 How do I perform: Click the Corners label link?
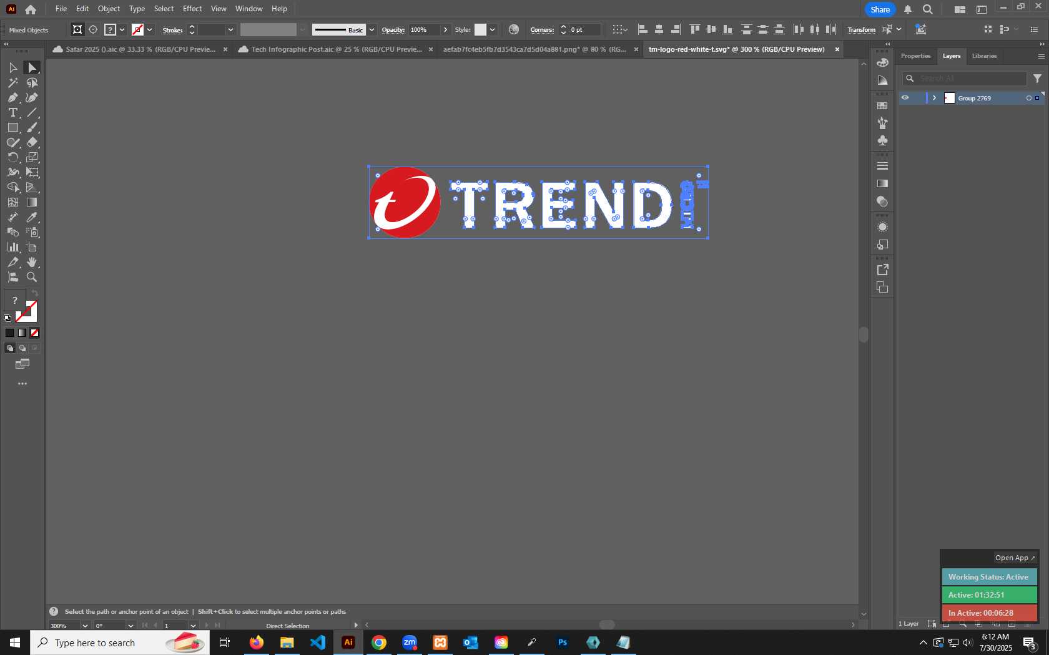tap(542, 30)
